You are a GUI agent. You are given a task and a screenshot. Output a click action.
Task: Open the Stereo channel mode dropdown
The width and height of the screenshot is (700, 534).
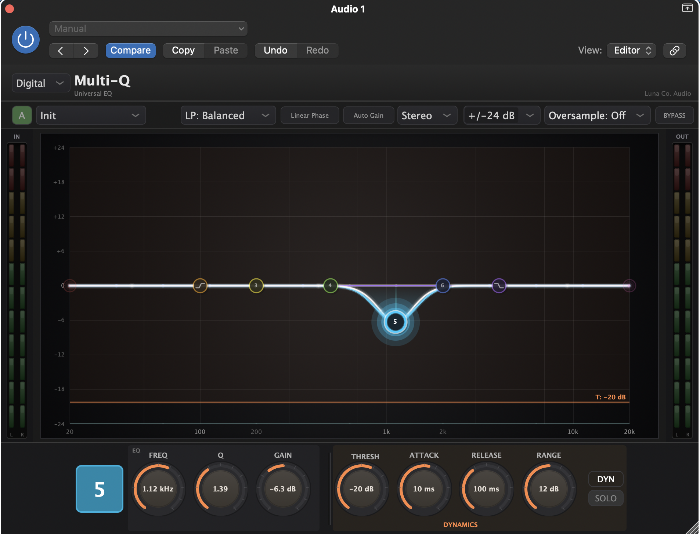427,115
